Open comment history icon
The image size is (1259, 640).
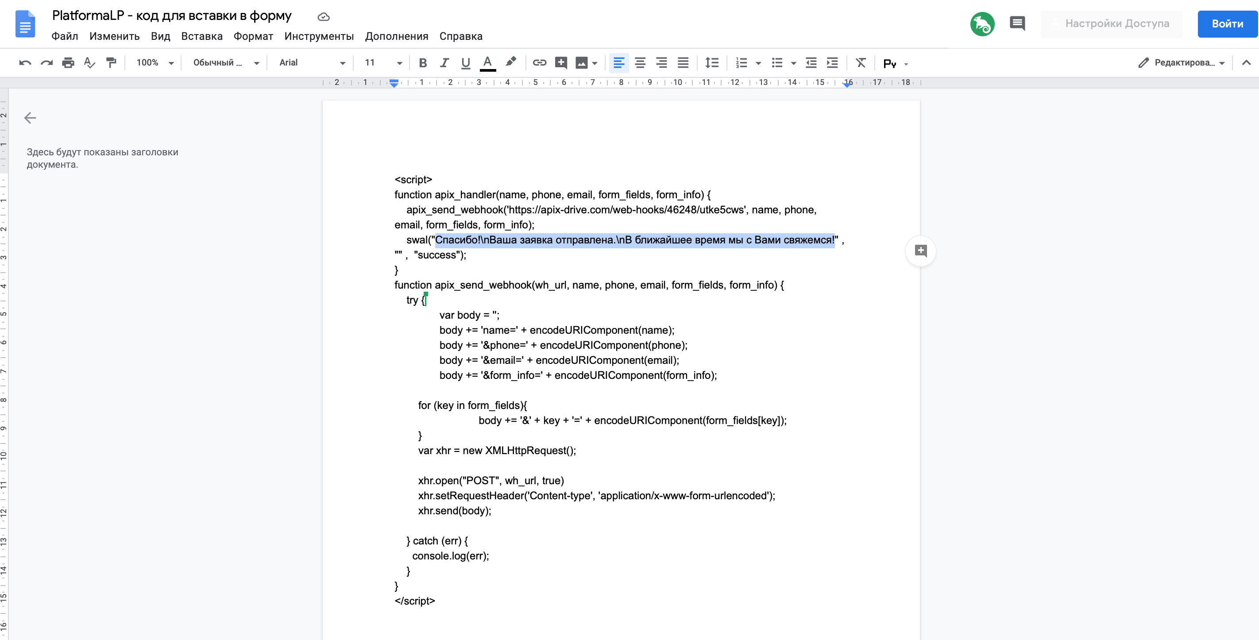click(x=1017, y=23)
